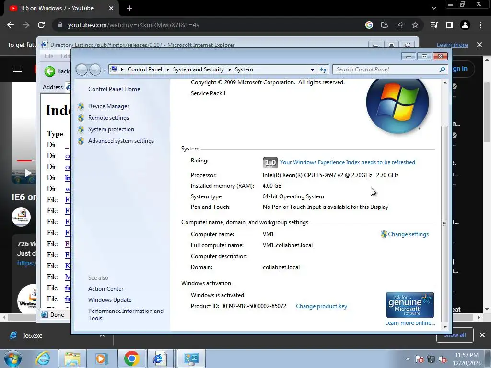
Task: Click the 1.0 rating badge
Action: 270,162
